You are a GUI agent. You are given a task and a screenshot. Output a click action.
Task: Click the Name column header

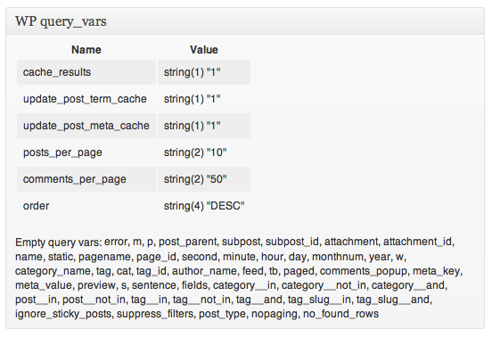[x=86, y=50]
